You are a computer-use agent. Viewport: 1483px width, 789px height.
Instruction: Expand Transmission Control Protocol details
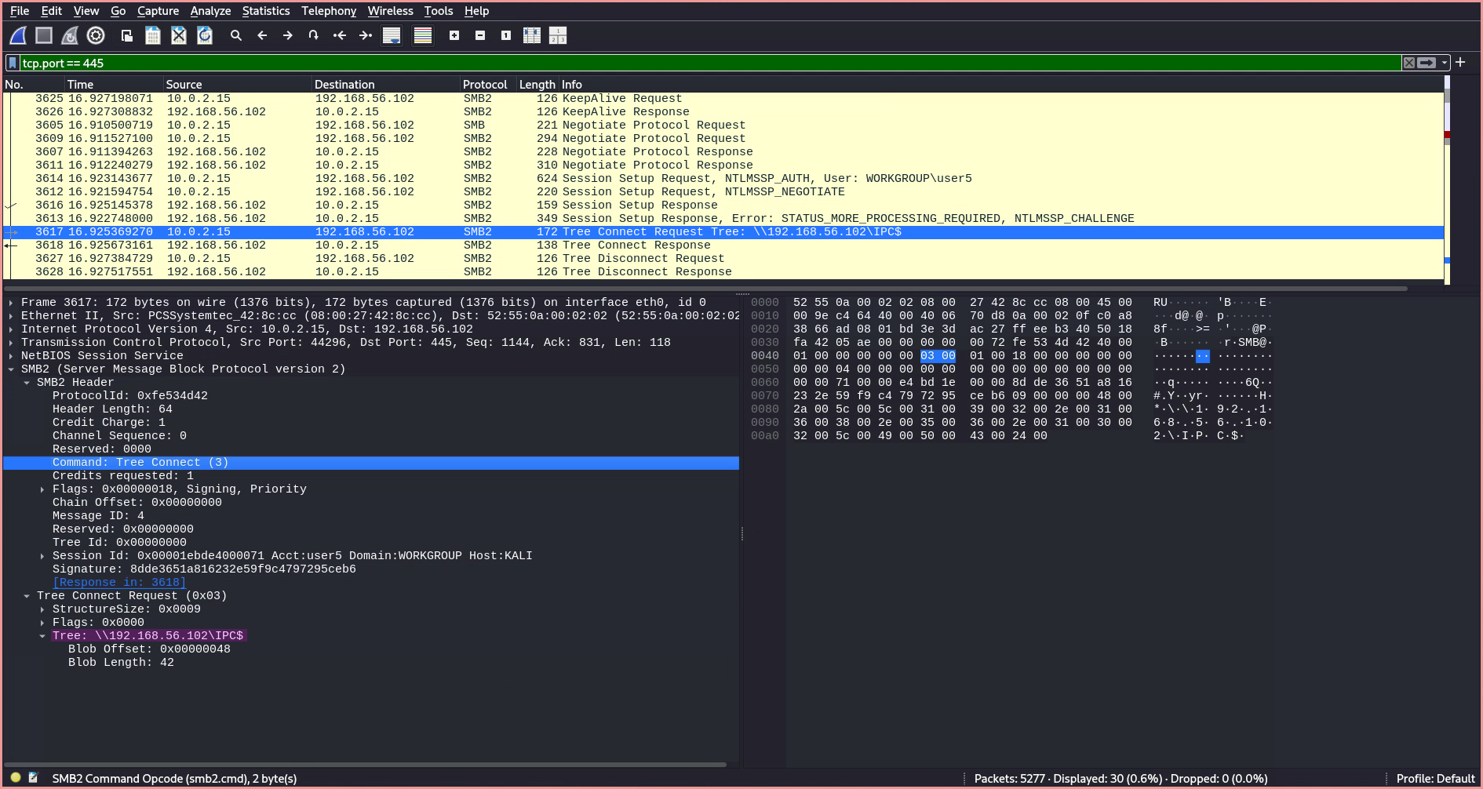click(11, 343)
